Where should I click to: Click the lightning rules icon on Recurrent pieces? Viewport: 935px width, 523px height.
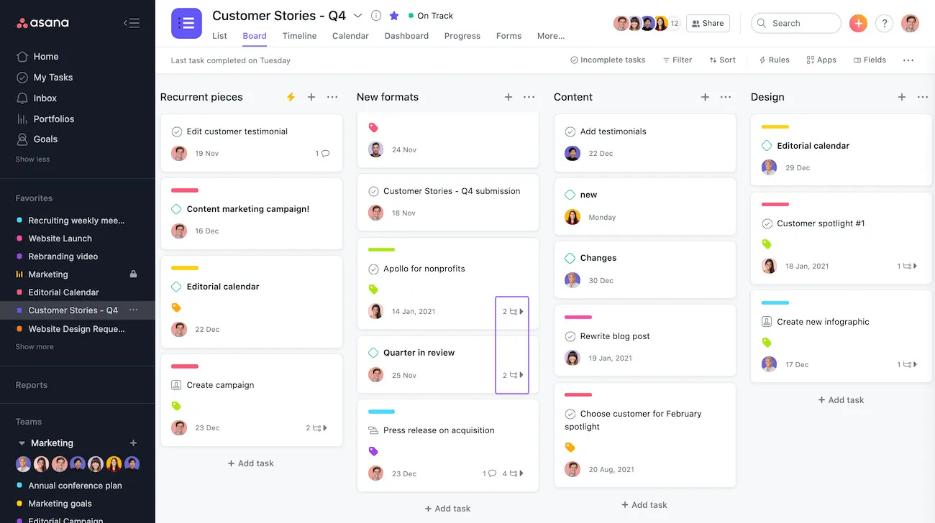(291, 97)
